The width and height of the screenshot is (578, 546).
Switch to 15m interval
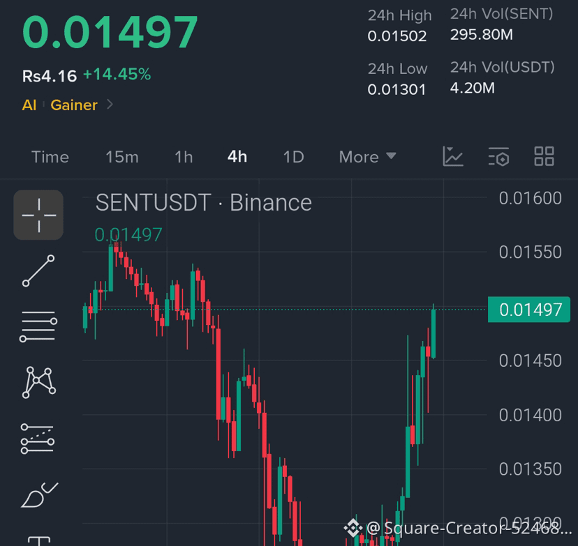tap(122, 157)
